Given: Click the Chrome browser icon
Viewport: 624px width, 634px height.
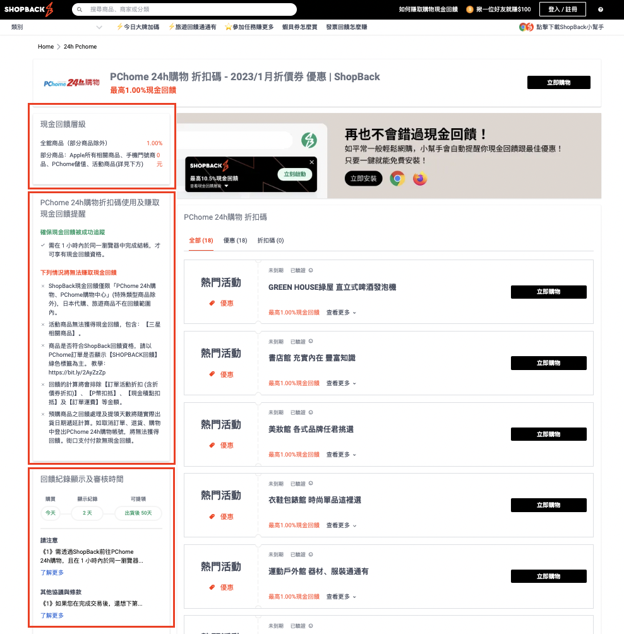Looking at the screenshot, I should click(397, 178).
